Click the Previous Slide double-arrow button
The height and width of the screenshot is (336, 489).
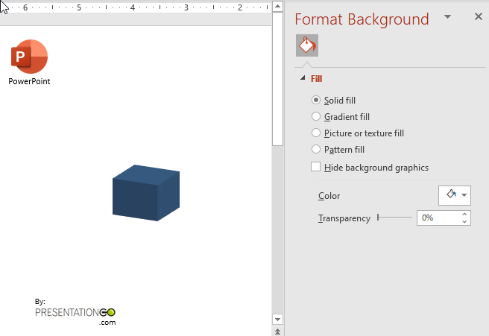[277, 332]
